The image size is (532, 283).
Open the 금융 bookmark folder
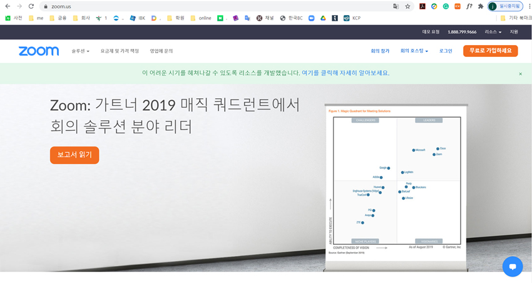[x=58, y=18]
